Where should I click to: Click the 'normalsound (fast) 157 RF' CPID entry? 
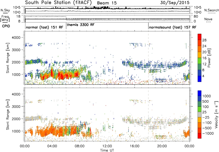(x=173, y=27)
